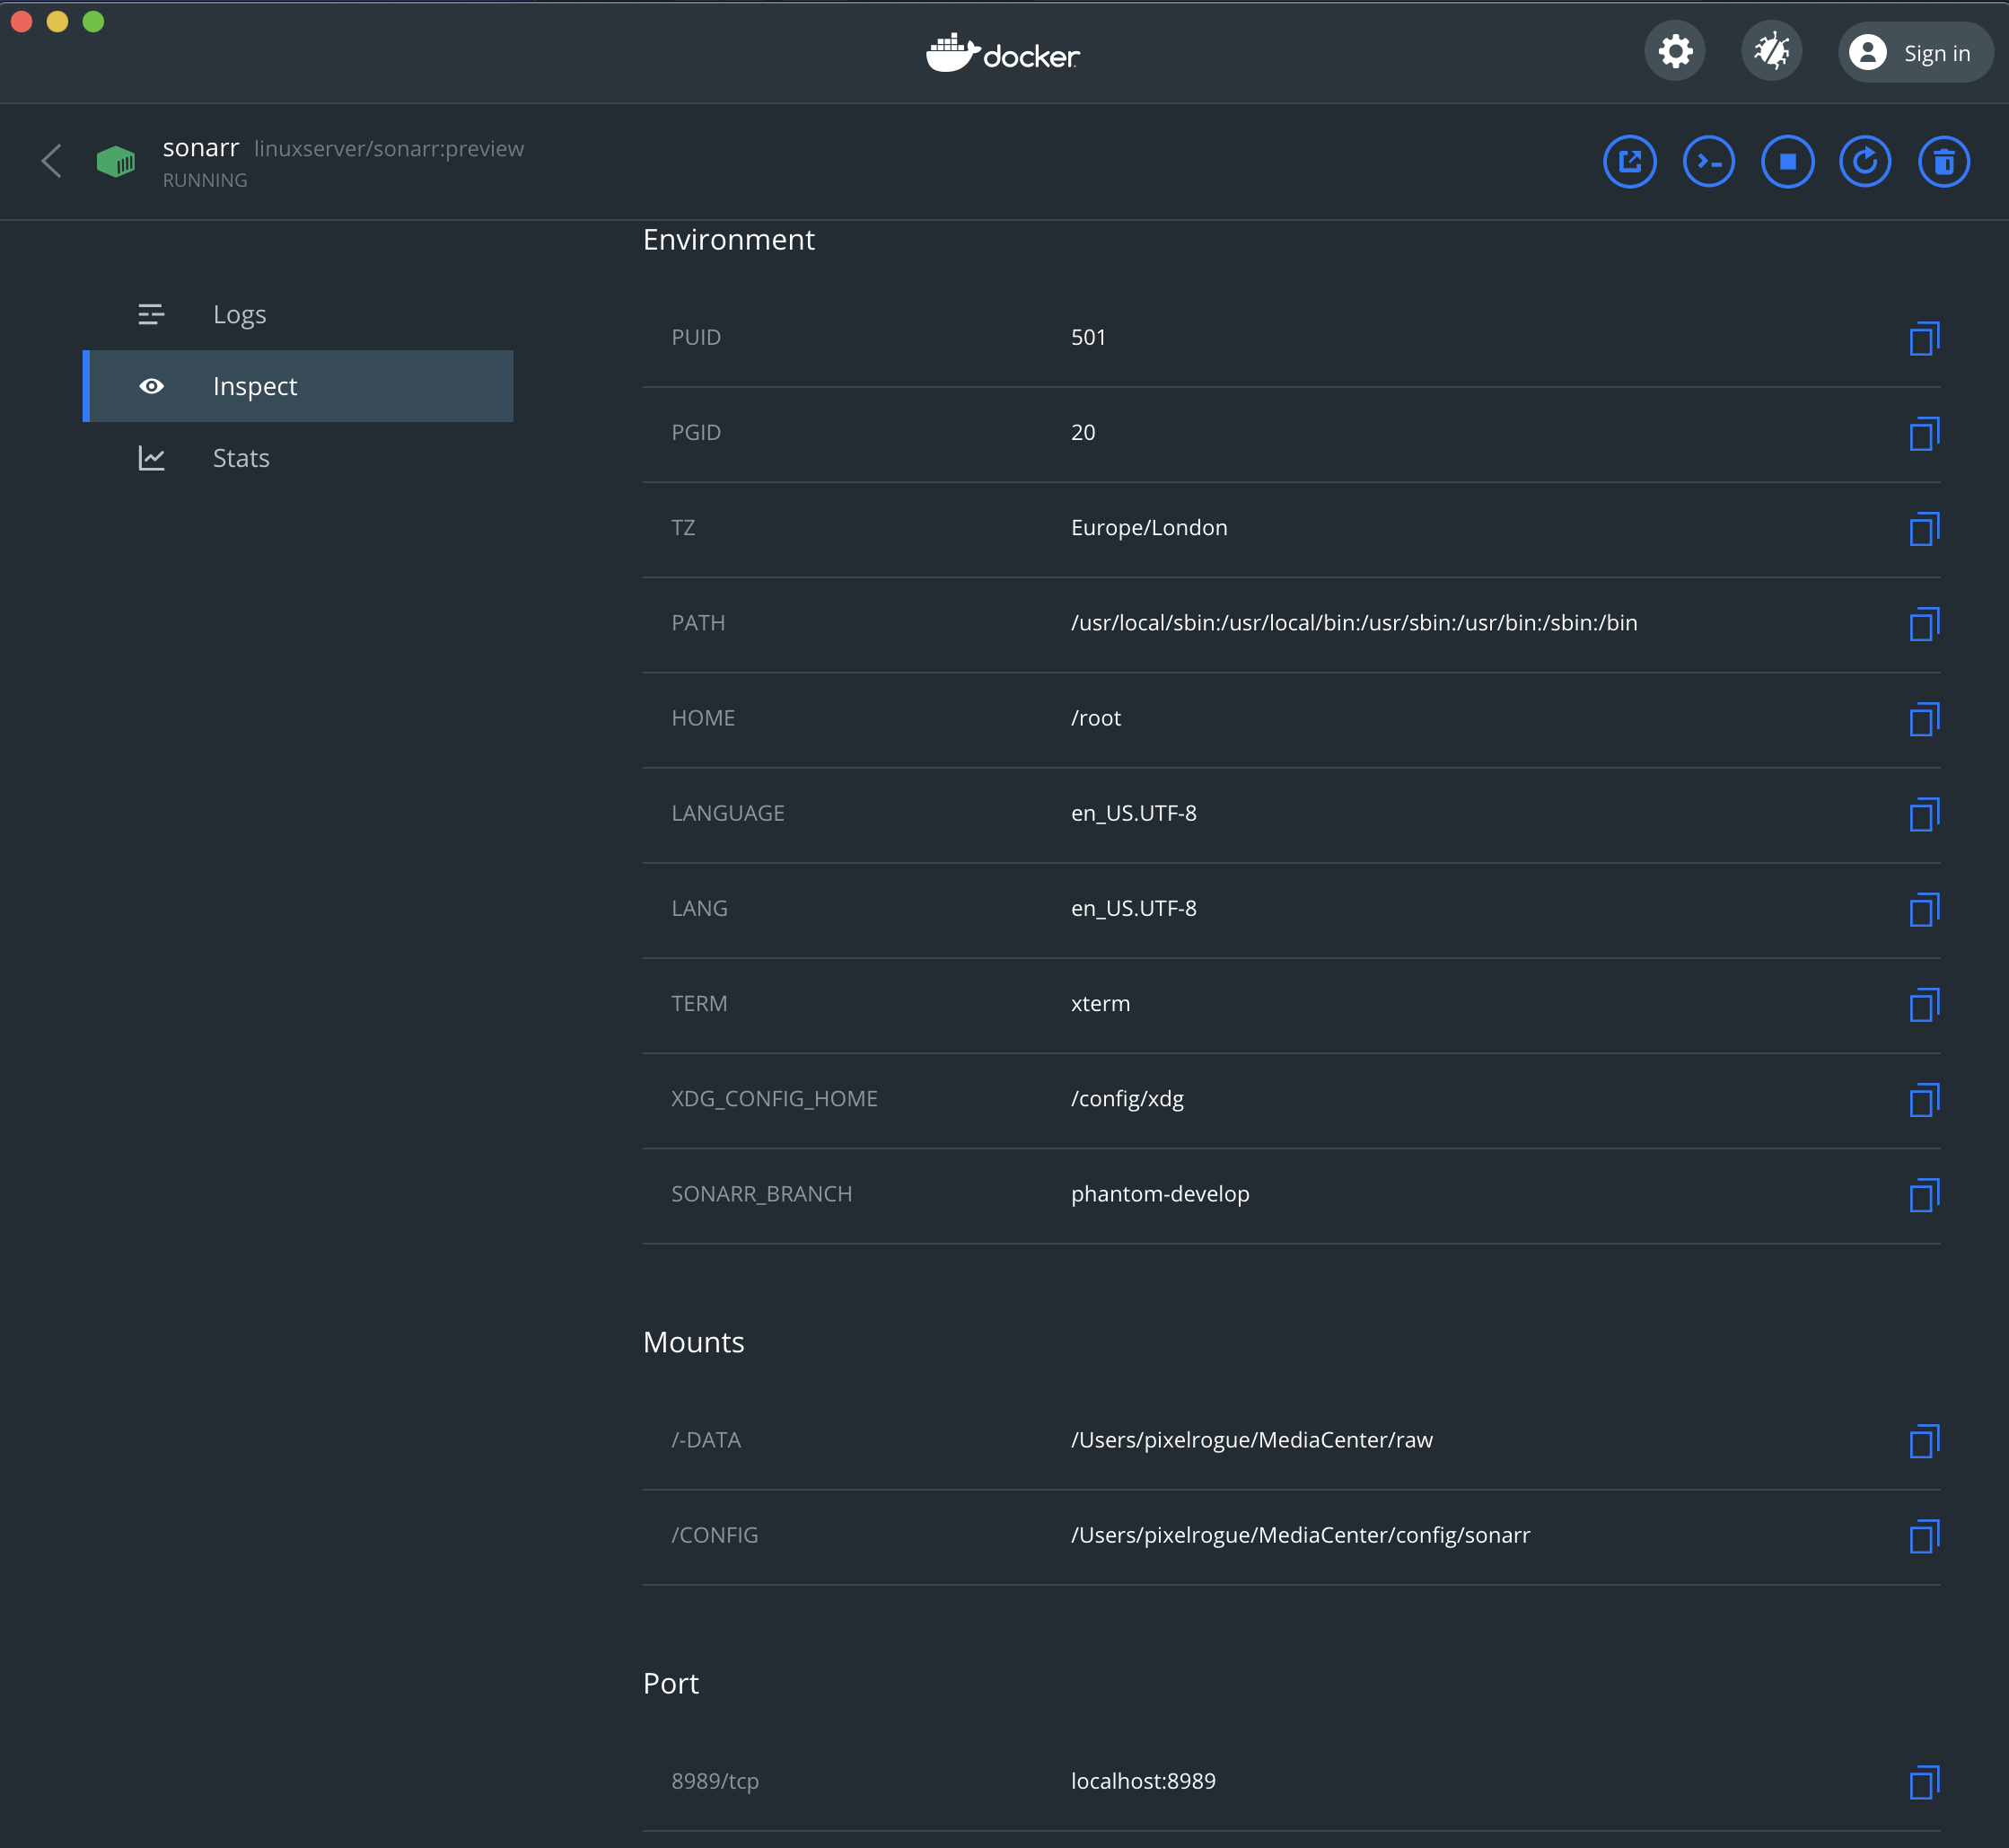Click the Sign in button
This screenshot has height=1848, width=2009.
point(1914,53)
